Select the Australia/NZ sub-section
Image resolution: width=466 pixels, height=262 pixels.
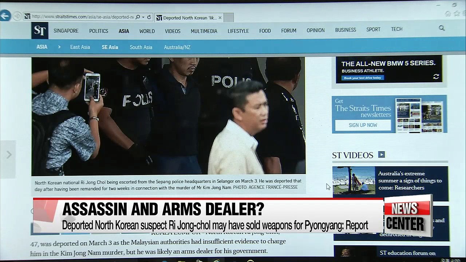177,47
